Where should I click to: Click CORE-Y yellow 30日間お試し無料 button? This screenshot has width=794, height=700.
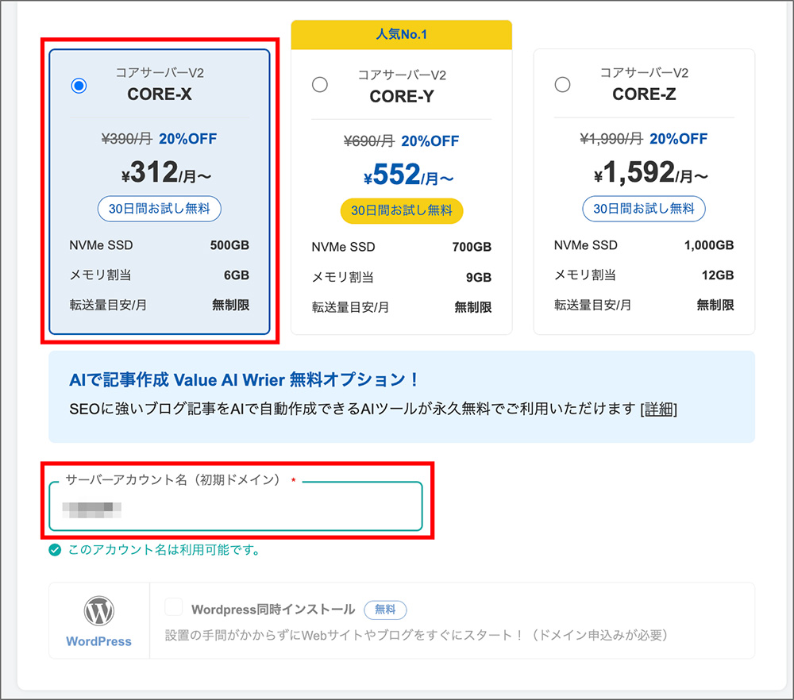pyautogui.click(x=402, y=210)
